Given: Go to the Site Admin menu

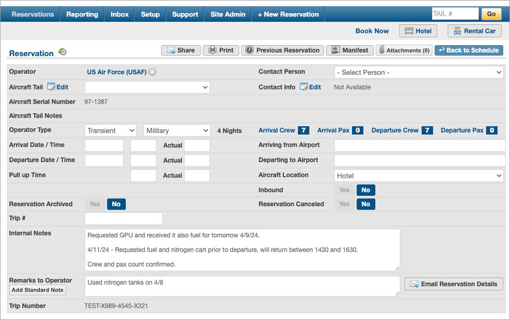Looking at the screenshot, I should (228, 14).
